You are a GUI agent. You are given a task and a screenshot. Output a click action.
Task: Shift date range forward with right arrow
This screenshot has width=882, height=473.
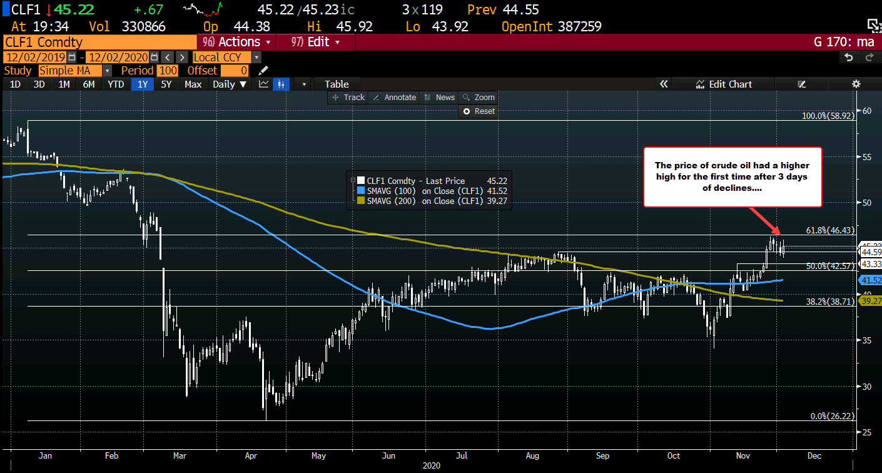(181, 57)
